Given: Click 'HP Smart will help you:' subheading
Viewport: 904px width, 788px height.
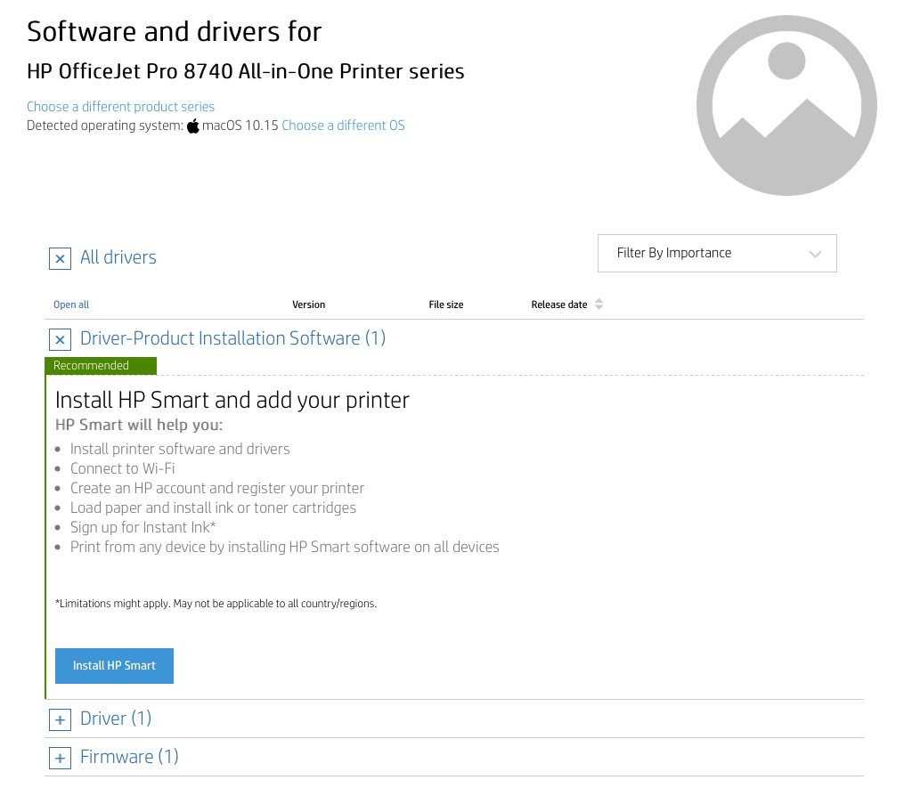Looking at the screenshot, I should coord(139,425).
